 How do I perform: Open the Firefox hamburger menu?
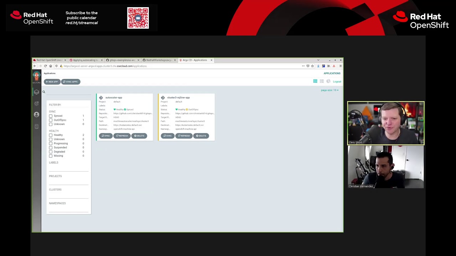341,66
